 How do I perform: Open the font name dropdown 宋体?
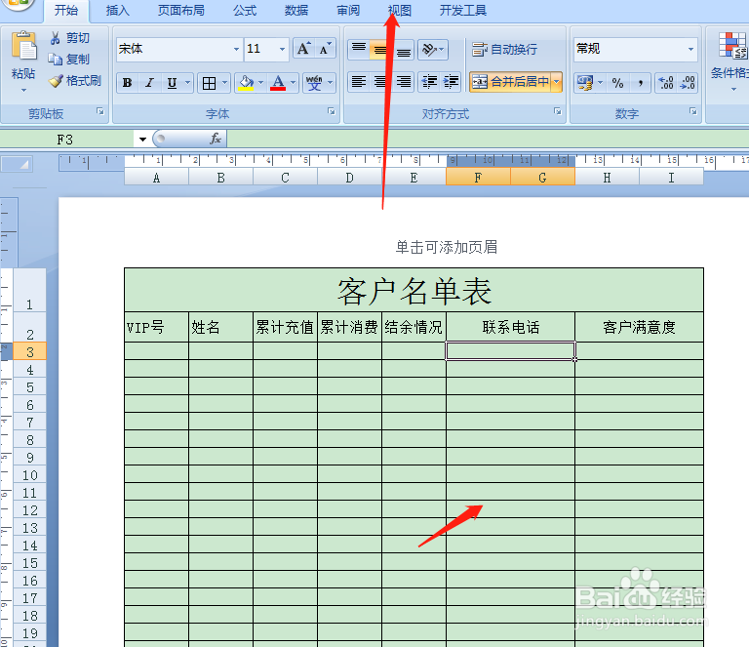[236, 49]
